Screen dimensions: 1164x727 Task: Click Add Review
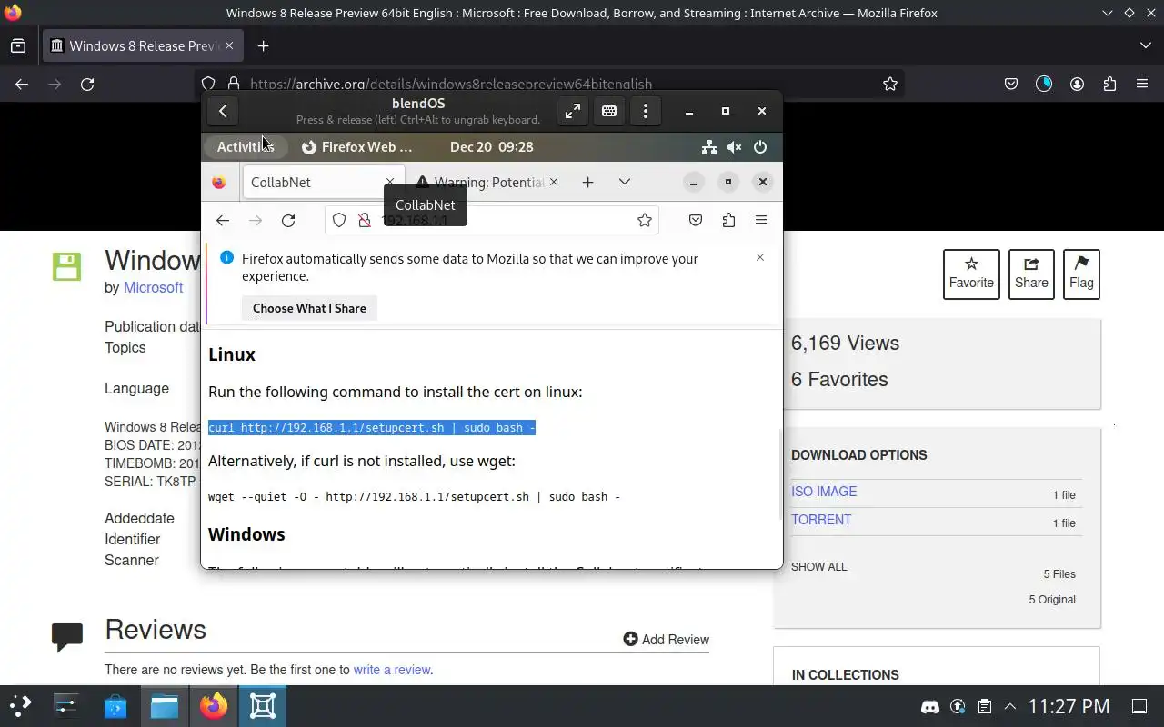pyautogui.click(x=666, y=640)
